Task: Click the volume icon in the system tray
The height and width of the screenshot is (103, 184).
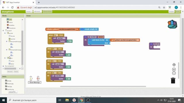Action: [x=162, y=100]
